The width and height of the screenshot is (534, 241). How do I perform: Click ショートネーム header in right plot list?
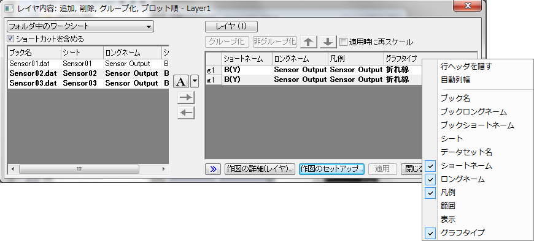(x=247, y=59)
